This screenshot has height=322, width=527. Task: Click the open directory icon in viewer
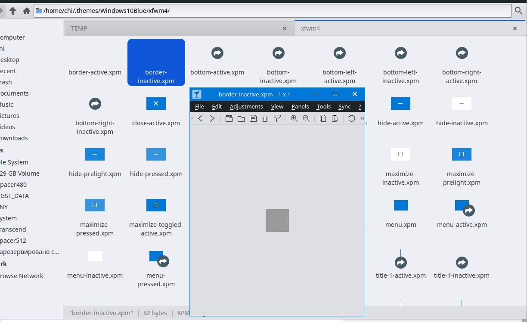click(x=229, y=118)
